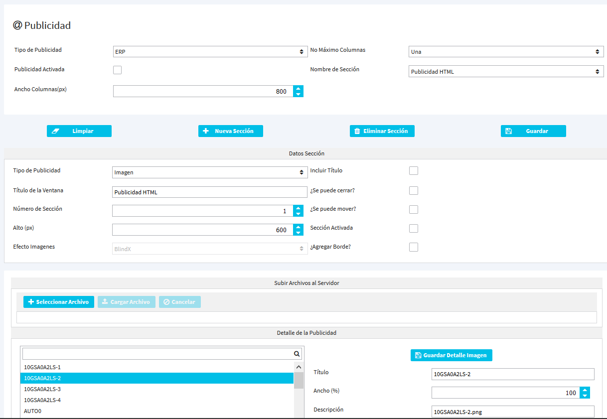Click Seleccionar Archivo to choose a file
This screenshot has height=419, width=607.
coord(59,302)
